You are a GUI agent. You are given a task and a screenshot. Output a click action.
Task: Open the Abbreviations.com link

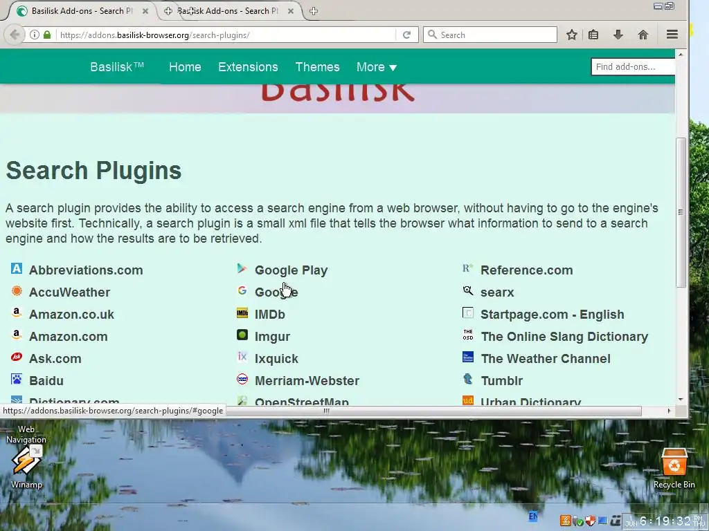pos(86,270)
